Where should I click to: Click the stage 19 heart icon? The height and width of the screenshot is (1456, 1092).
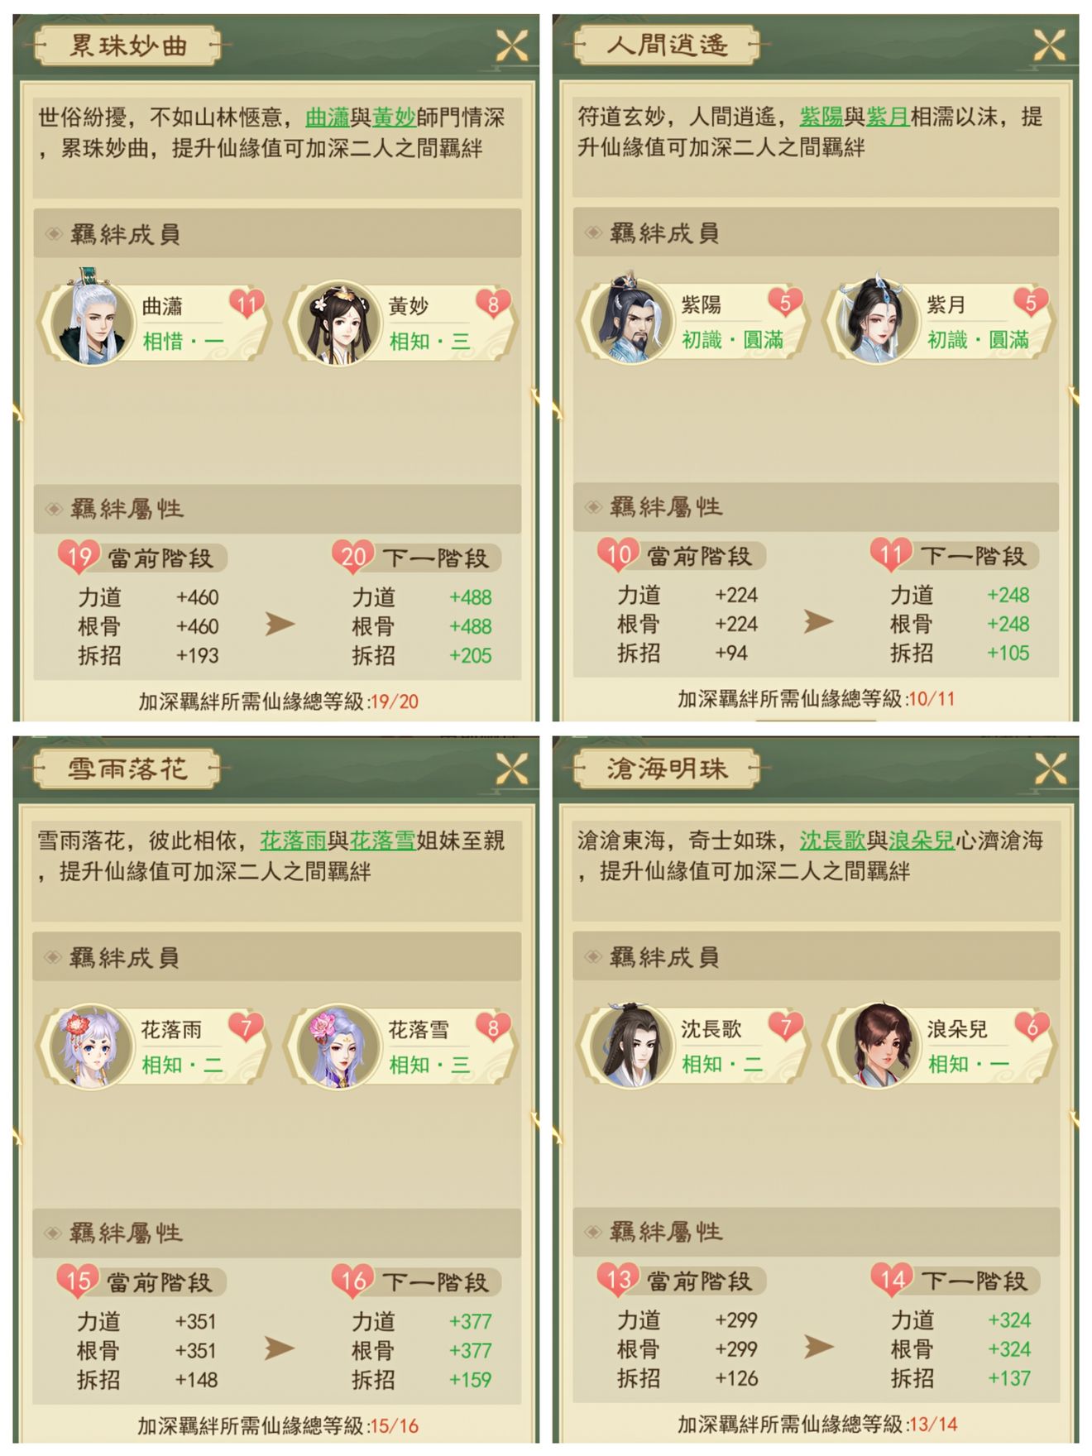(x=79, y=557)
